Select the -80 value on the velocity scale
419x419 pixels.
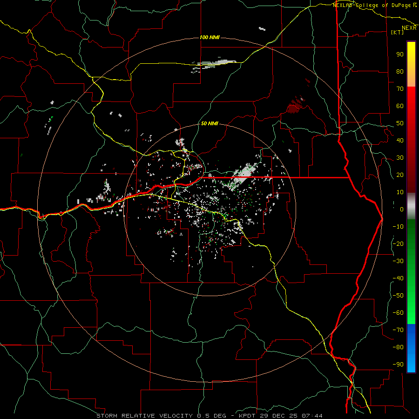(x=398, y=347)
